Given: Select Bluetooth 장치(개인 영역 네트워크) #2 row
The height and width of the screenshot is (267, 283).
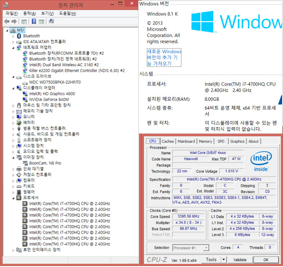Looking at the screenshot, I should 63,59.
